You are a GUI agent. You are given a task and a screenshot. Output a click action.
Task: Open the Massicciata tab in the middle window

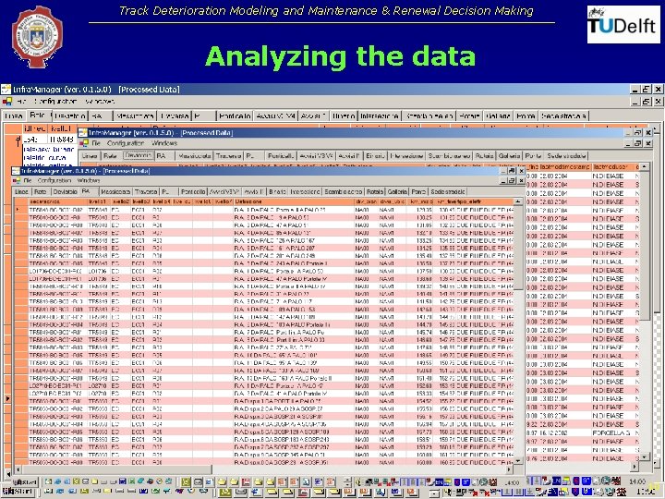[195, 156]
